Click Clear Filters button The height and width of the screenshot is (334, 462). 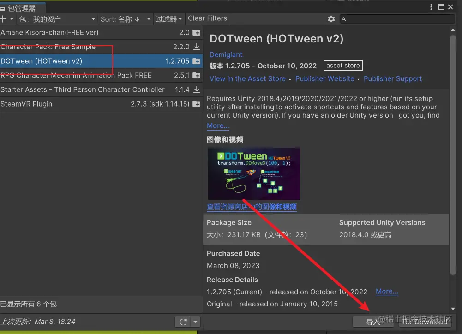(x=207, y=18)
